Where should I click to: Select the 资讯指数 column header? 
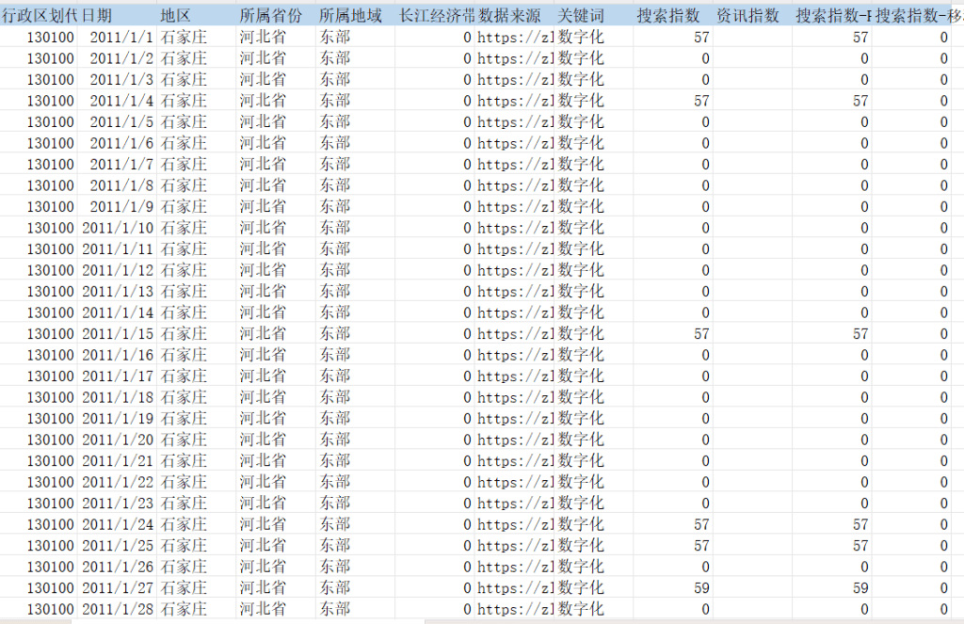tap(752, 15)
